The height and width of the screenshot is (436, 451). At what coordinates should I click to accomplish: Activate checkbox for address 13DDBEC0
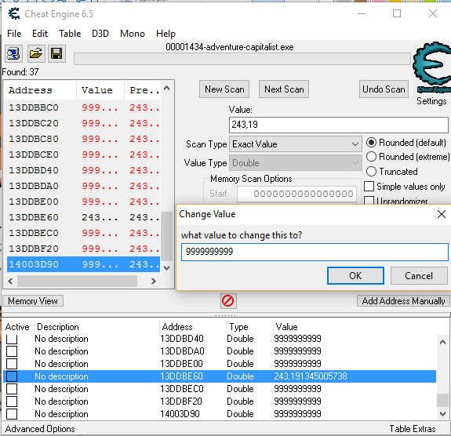pos(12,389)
